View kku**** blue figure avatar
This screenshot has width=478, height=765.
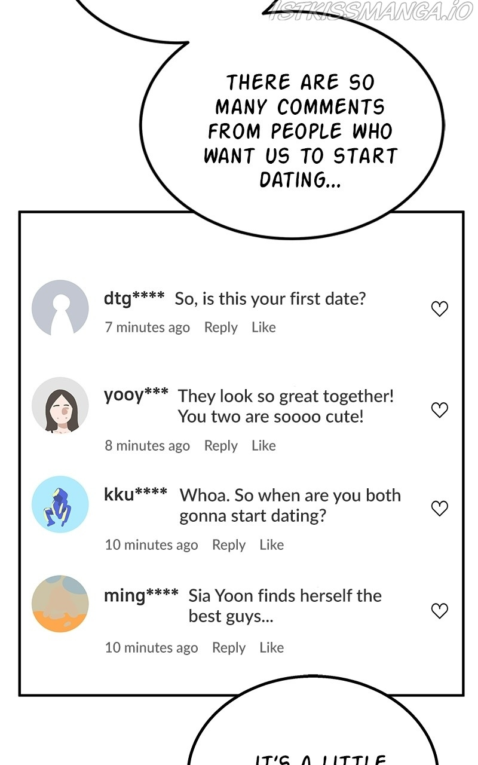60,504
